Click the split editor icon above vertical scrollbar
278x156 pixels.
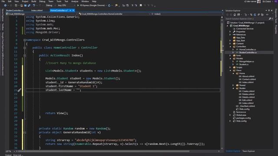coord(222,17)
